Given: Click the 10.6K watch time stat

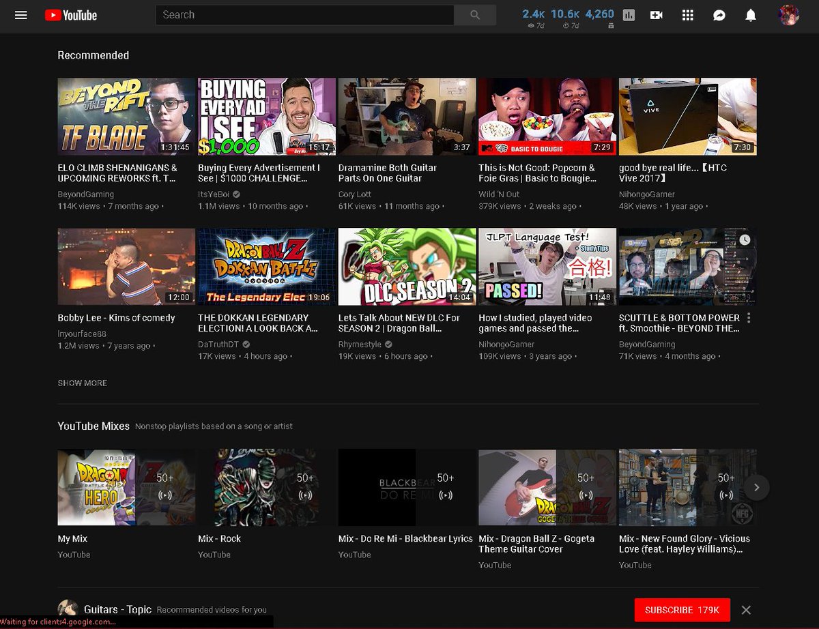Looking at the screenshot, I should (565, 18).
